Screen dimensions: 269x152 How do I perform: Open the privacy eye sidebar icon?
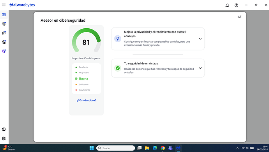click(x=4, y=33)
